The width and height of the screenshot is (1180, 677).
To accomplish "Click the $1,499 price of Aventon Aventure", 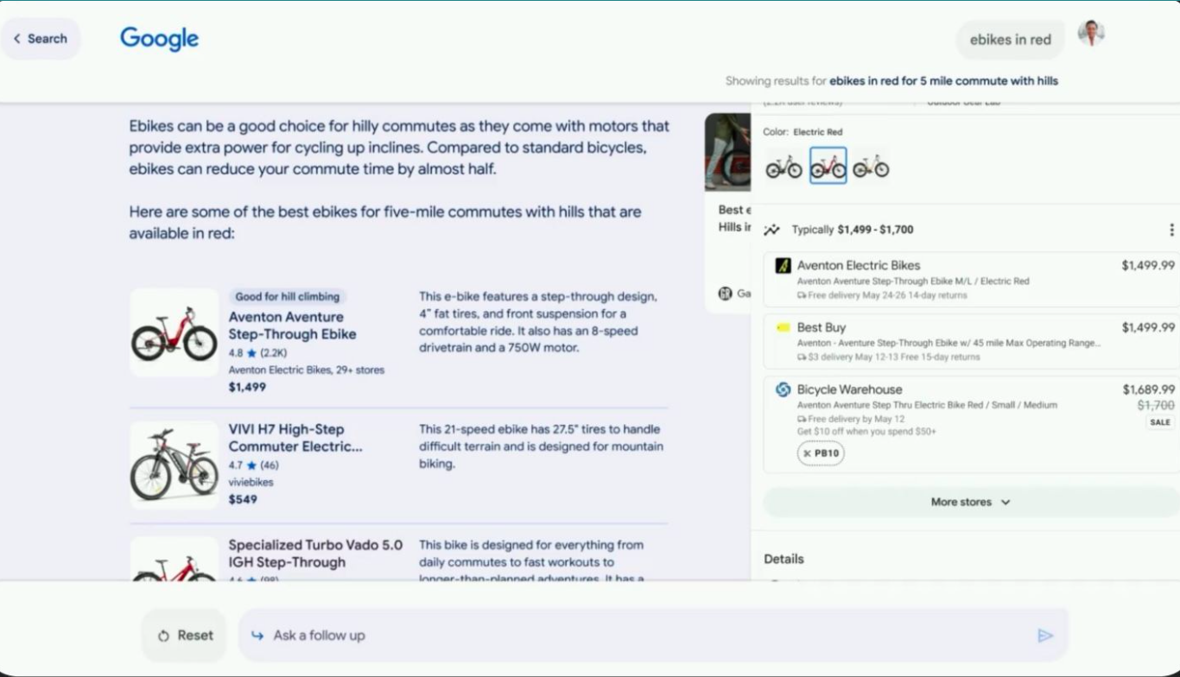I will 247,387.
